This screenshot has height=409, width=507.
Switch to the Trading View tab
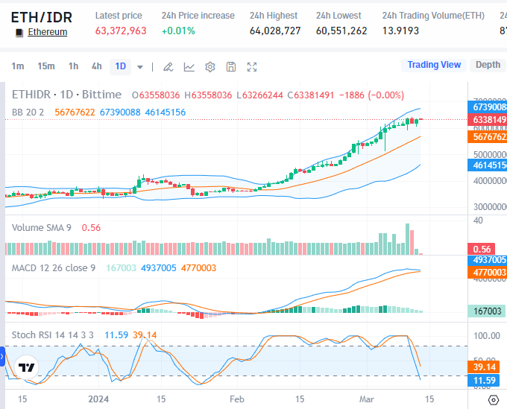pos(434,65)
